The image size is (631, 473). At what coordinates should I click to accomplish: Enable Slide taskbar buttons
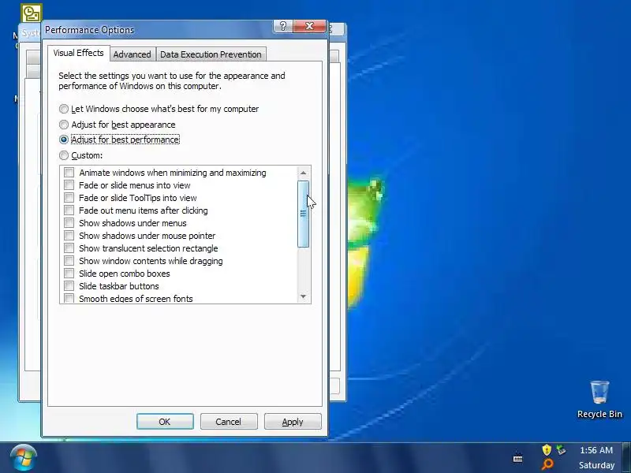[x=69, y=286]
